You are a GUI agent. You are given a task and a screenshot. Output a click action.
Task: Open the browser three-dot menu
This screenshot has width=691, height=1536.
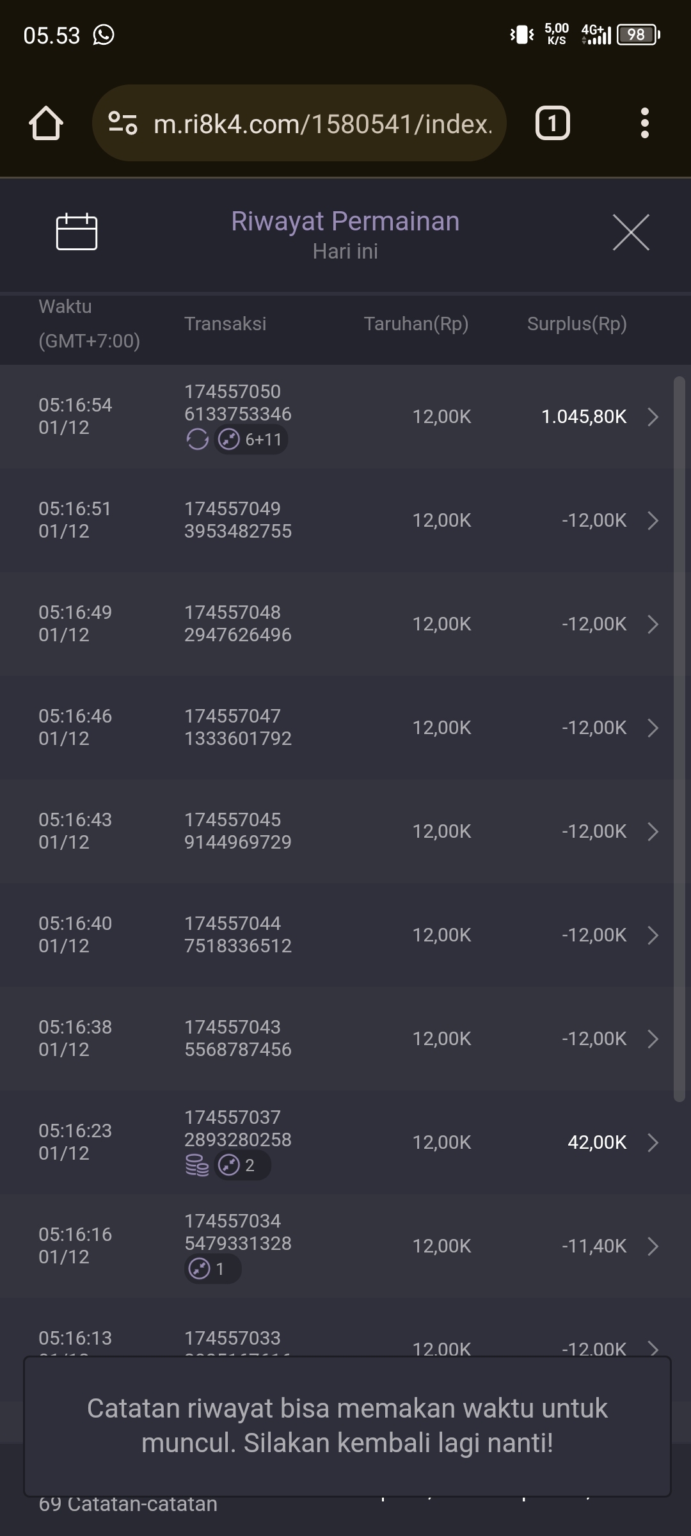[644, 123]
